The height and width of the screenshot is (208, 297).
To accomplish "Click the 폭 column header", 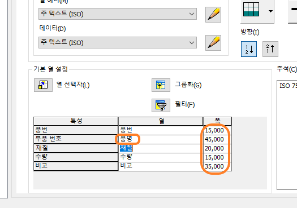I will [x=217, y=121].
